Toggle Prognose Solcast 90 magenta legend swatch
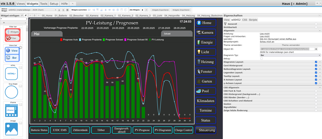 125,40
